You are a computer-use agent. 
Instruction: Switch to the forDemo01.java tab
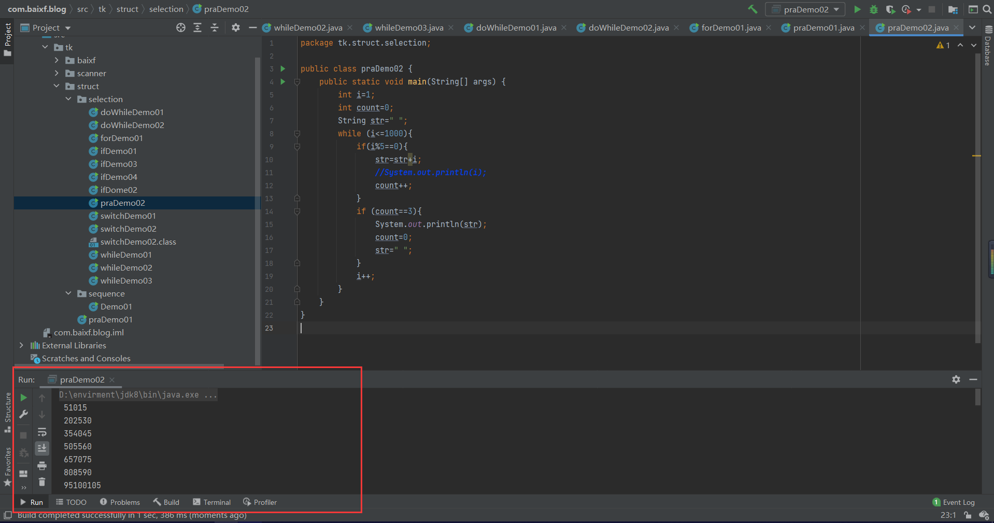point(731,27)
